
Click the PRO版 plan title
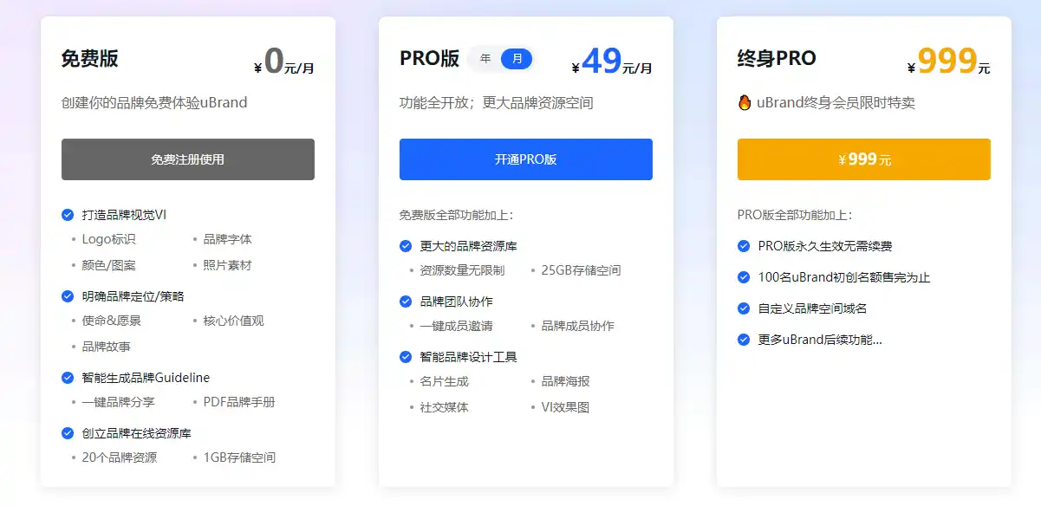429,59
